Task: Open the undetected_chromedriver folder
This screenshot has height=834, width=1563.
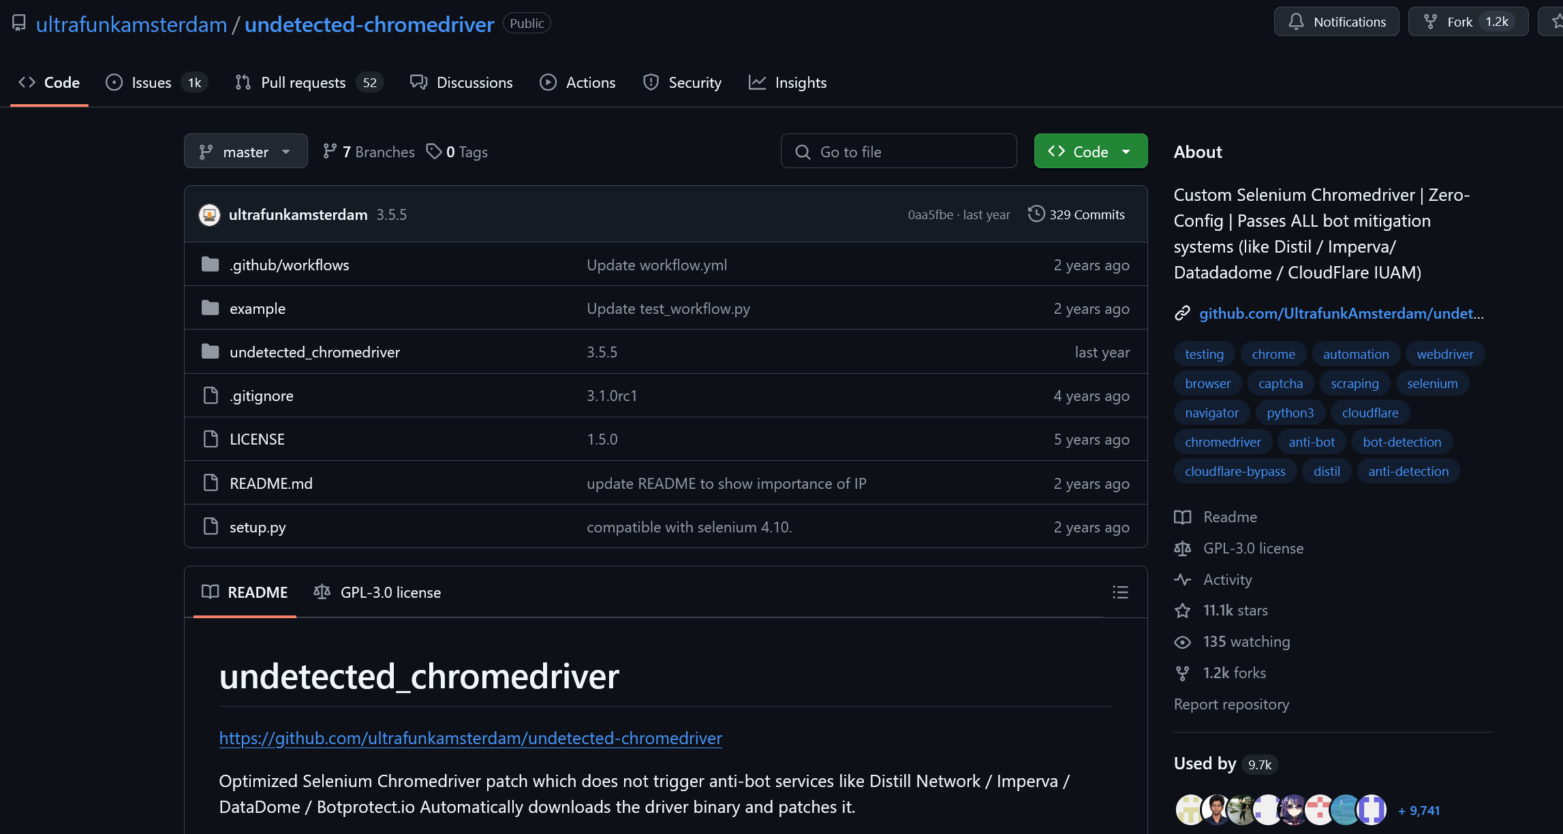Action: pos(315,352)
